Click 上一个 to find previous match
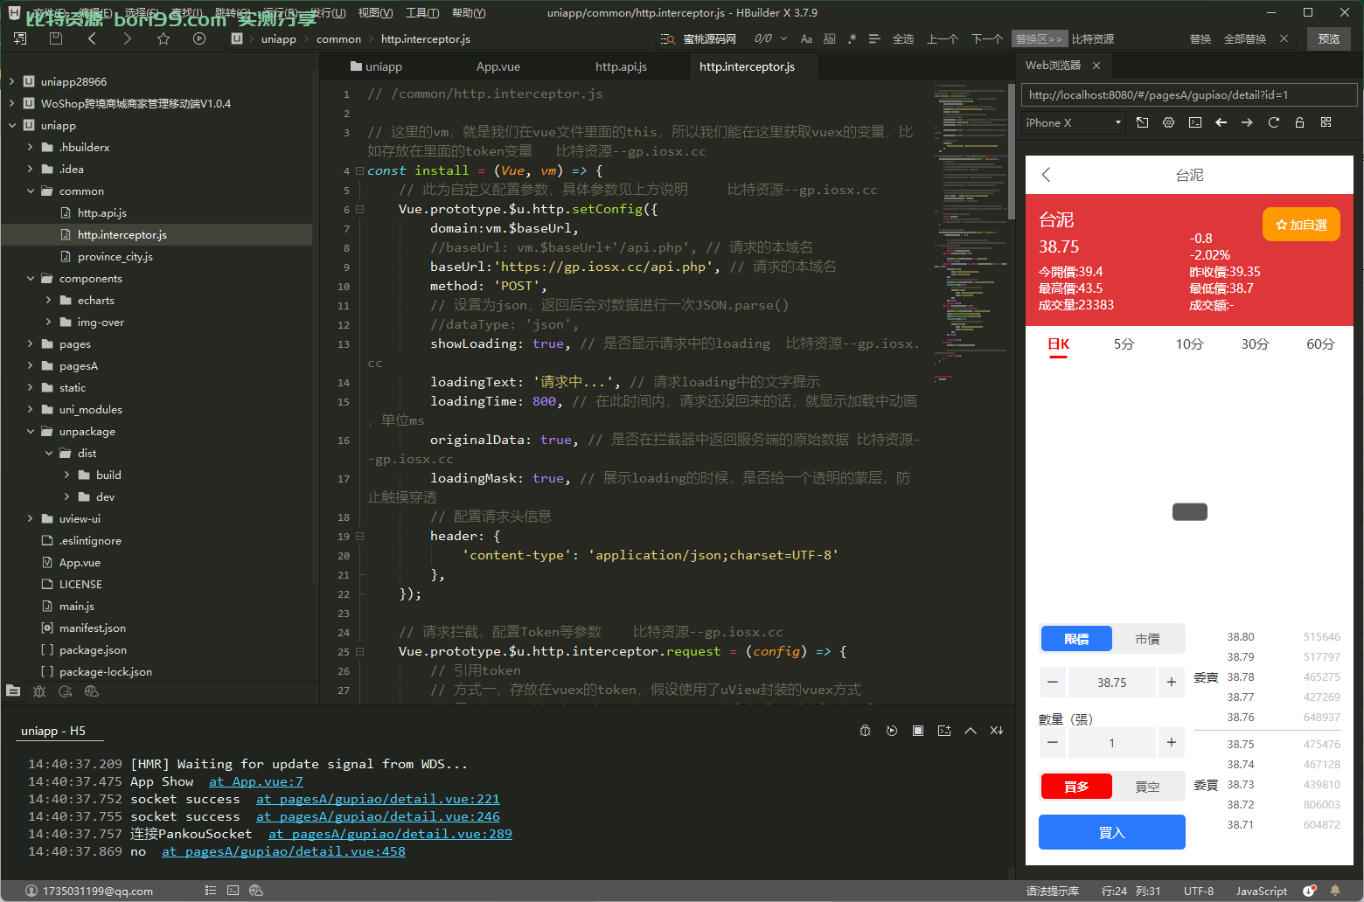The image size is (1364, 902). point(943,38)
